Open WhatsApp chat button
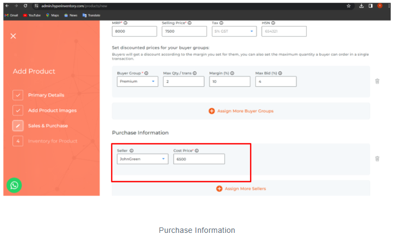The image size is (393, 241). tap(14, 185)
